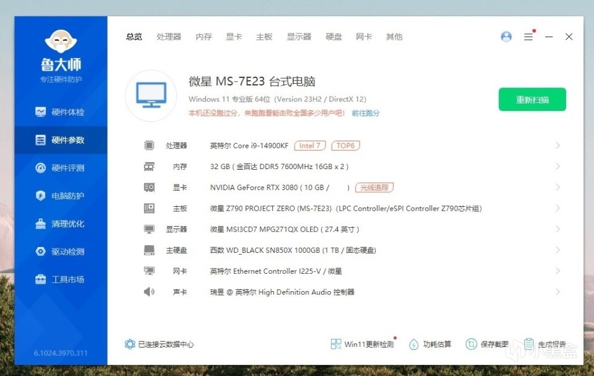Viewport: 594px width, 376px height.
Task: Switch to the 显示器 tab
Action: pos(299,37)
